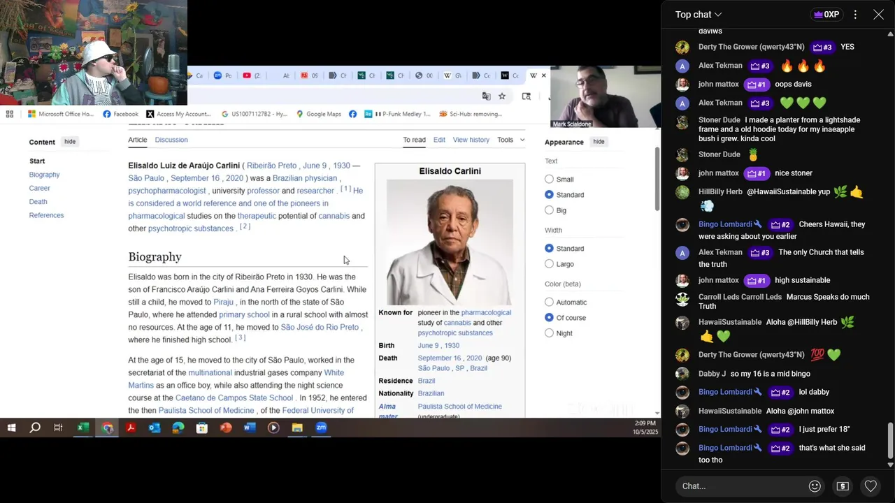Switch to the Discussion tab
This screenshot has width=895, height=503.
(171, 140)
